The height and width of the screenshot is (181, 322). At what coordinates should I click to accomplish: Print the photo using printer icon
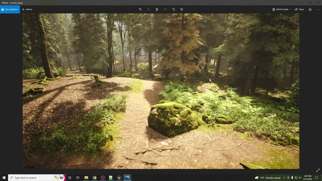310,9
